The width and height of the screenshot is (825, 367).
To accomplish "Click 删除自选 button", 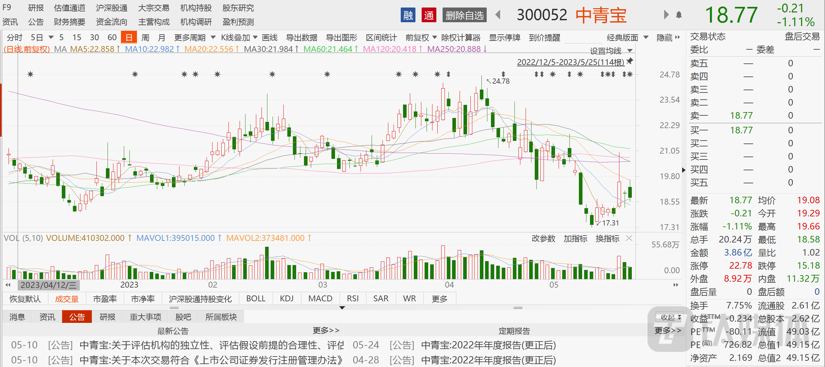I will click(464, 15).
